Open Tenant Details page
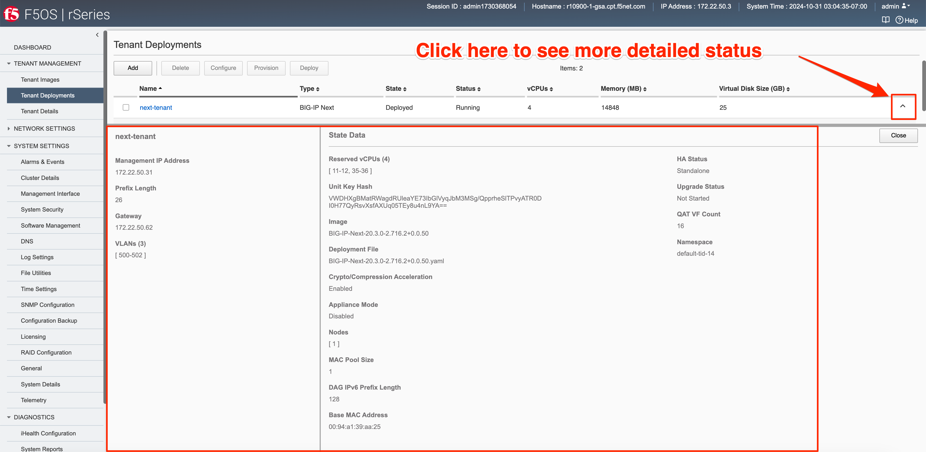 point(39,111)
